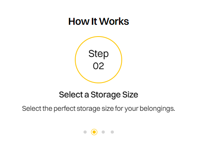Click the "02" number in circle
The width and height of the screenshot is (197, 145).
point(98,66)
